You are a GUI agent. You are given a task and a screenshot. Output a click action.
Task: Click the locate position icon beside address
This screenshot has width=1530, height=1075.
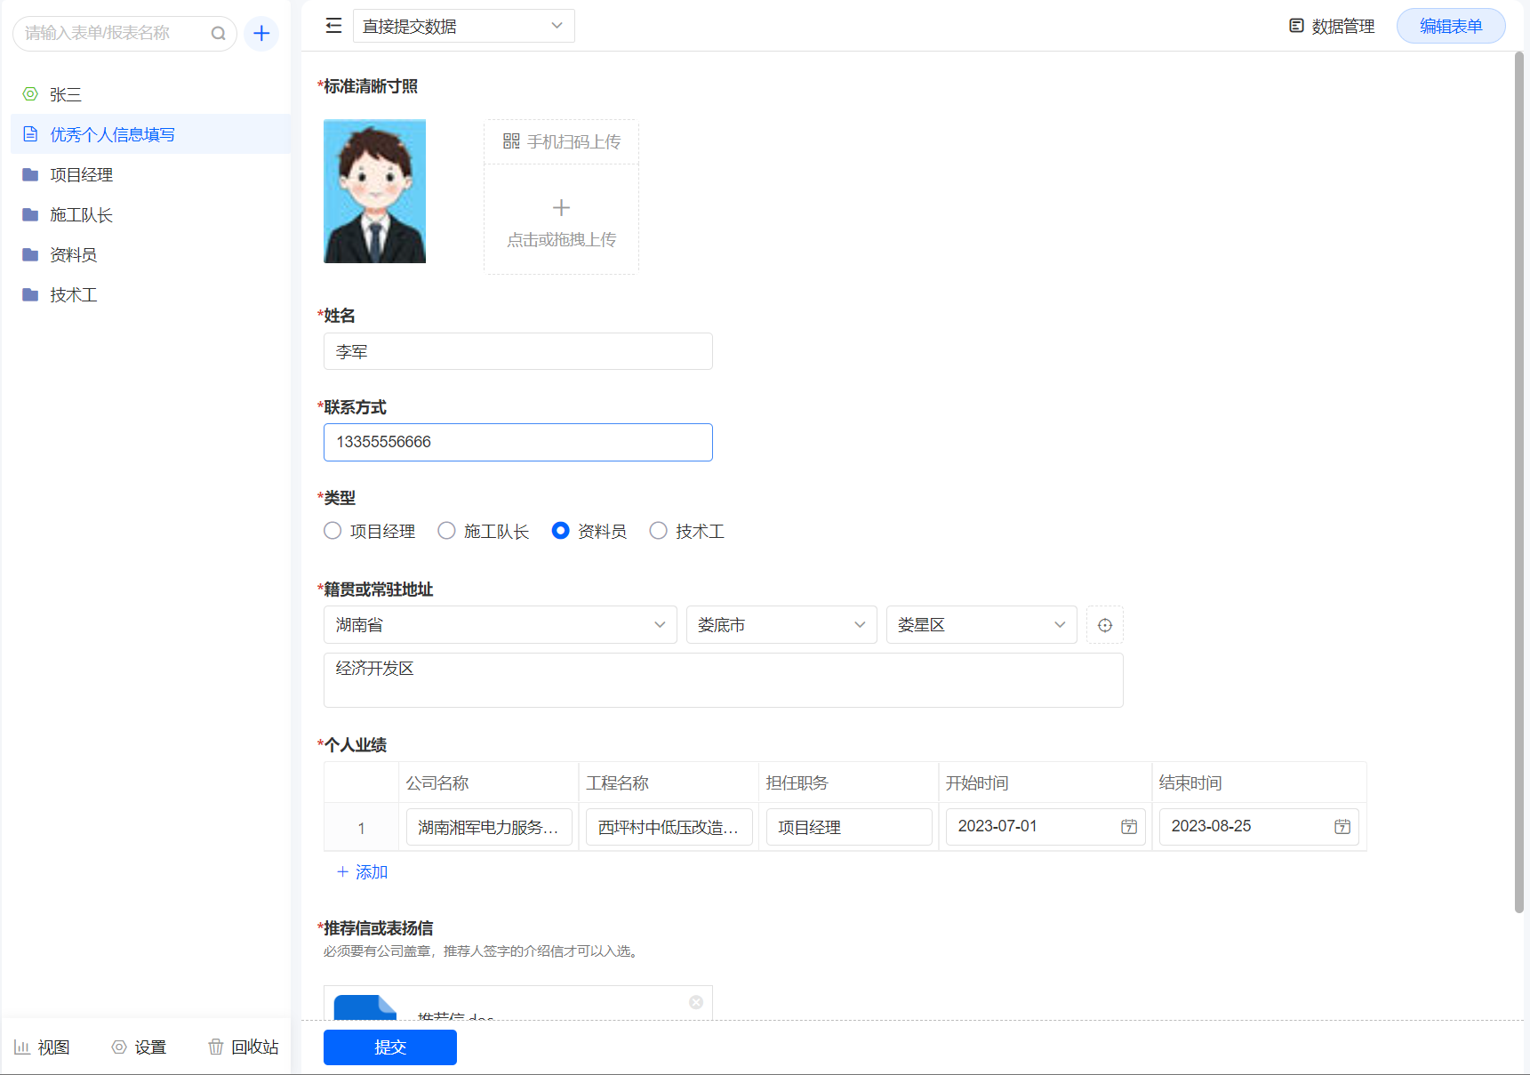click(1104, 625)
